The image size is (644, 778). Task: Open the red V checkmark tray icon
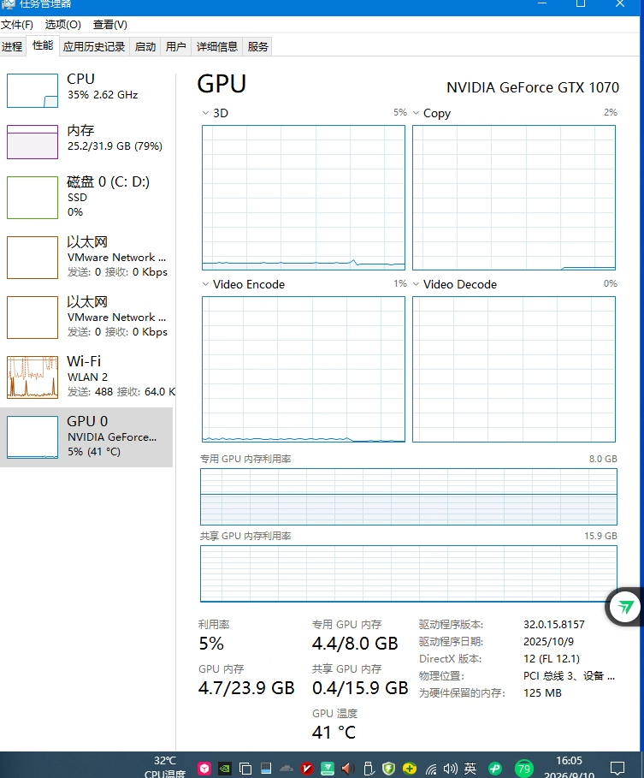coord(307,769)
